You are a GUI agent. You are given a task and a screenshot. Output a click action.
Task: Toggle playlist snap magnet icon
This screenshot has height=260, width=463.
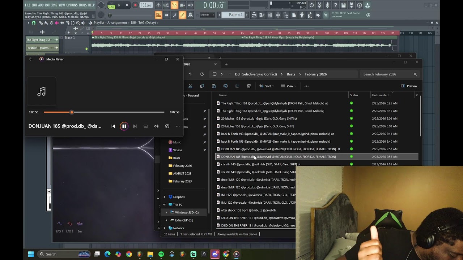point(34,23)
